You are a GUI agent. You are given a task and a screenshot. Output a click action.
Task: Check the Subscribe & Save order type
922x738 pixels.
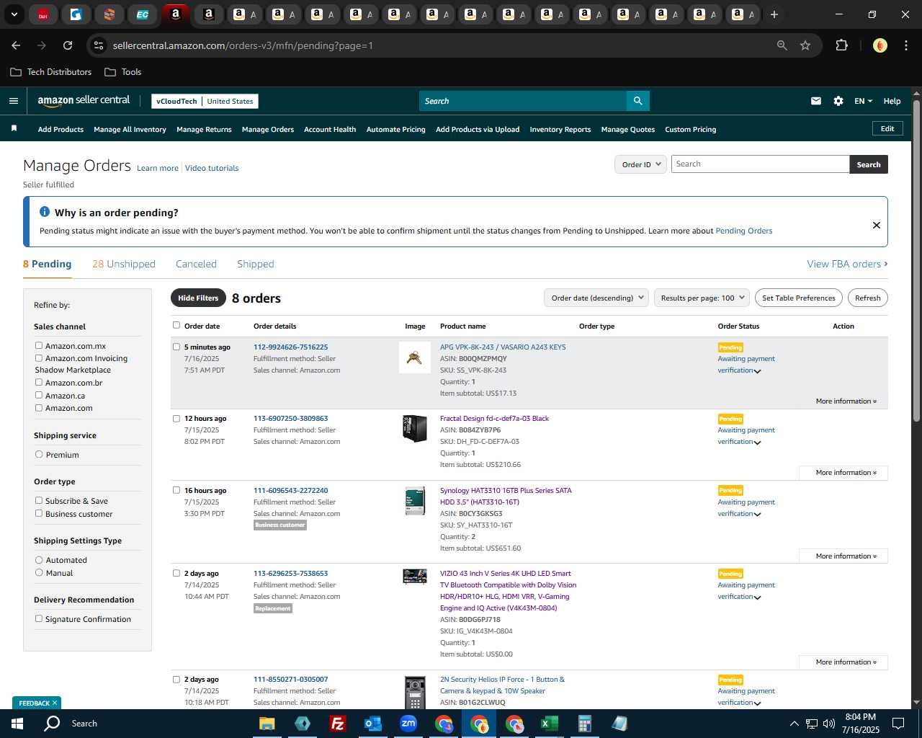point(39,500)
